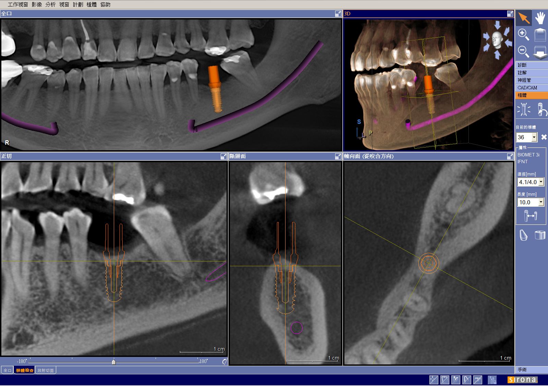This screenshot has height=386, width=548.
Task: Switch to the 放射切面 tab
Action: click(46, 370)
